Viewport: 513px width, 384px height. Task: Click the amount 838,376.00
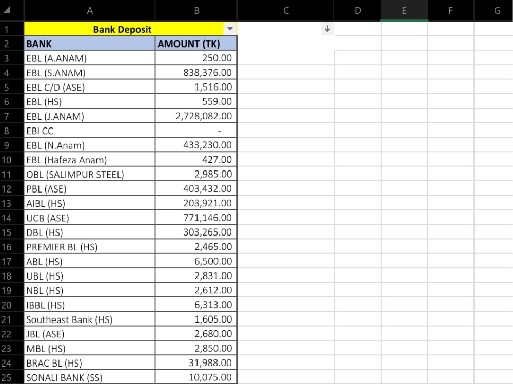tap(207, 72)
